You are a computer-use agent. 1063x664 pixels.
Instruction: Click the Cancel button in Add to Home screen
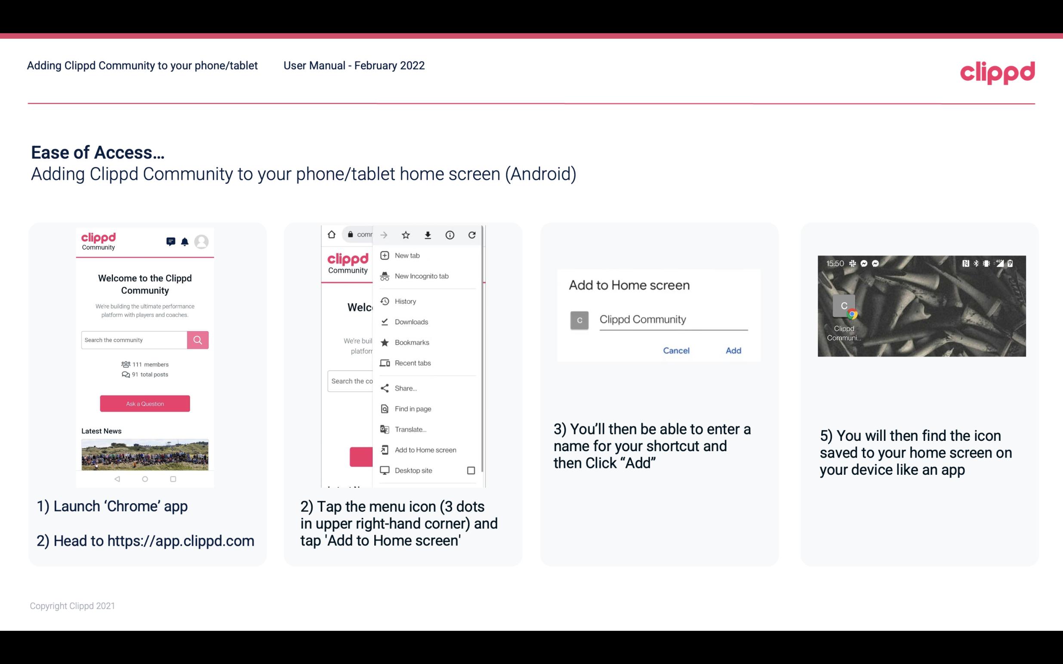pos(676,350)
